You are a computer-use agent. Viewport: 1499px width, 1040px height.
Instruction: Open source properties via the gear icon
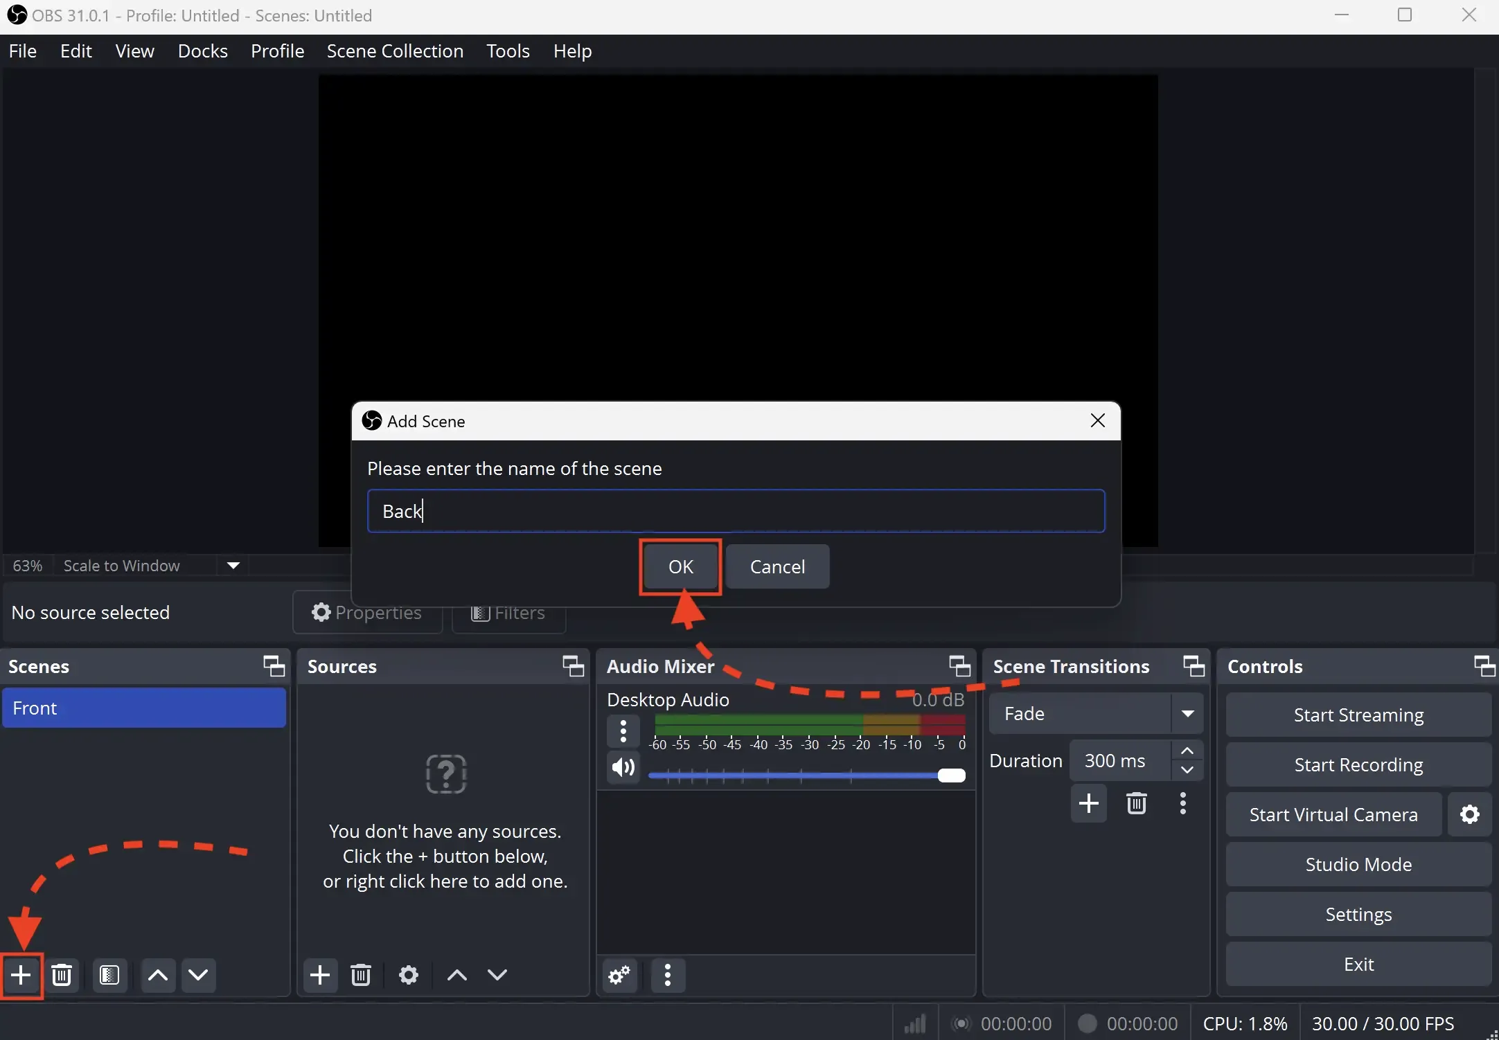tap(408, 975)
